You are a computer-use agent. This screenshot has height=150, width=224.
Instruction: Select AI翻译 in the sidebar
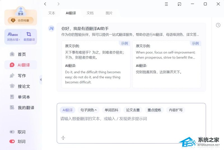pos(21,65)
